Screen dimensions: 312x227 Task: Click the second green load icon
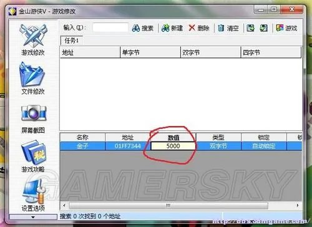point(263,27)
